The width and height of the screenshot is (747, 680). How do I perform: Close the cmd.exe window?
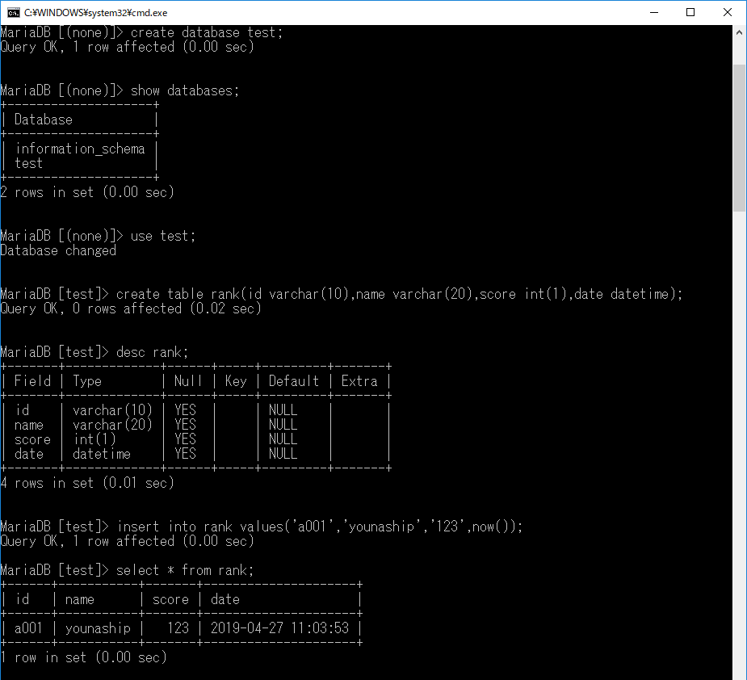point(727,12)
